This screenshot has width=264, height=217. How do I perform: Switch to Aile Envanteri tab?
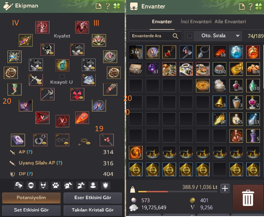pyautogui.click(x=230, y=22)
